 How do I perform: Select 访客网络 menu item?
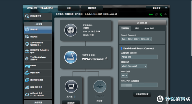[x=38, y=37]
